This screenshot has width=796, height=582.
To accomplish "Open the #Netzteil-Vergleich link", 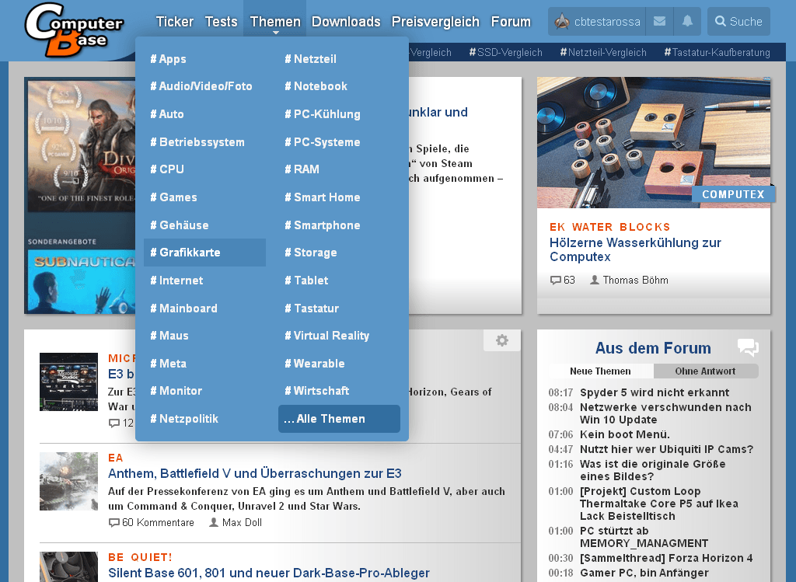I will [603, 52].
